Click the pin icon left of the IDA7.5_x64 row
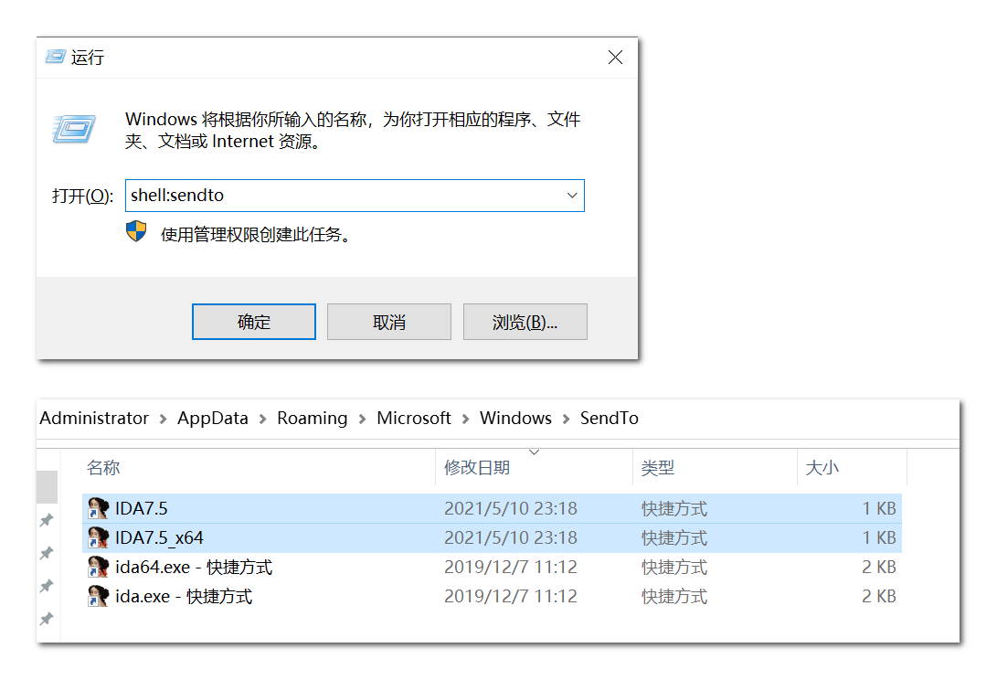This screenshot has height=680, width=997. click(x=47, y=553)
